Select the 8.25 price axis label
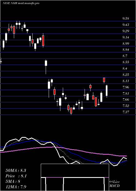The image size is (136, 191). click(x=126, y=74)
